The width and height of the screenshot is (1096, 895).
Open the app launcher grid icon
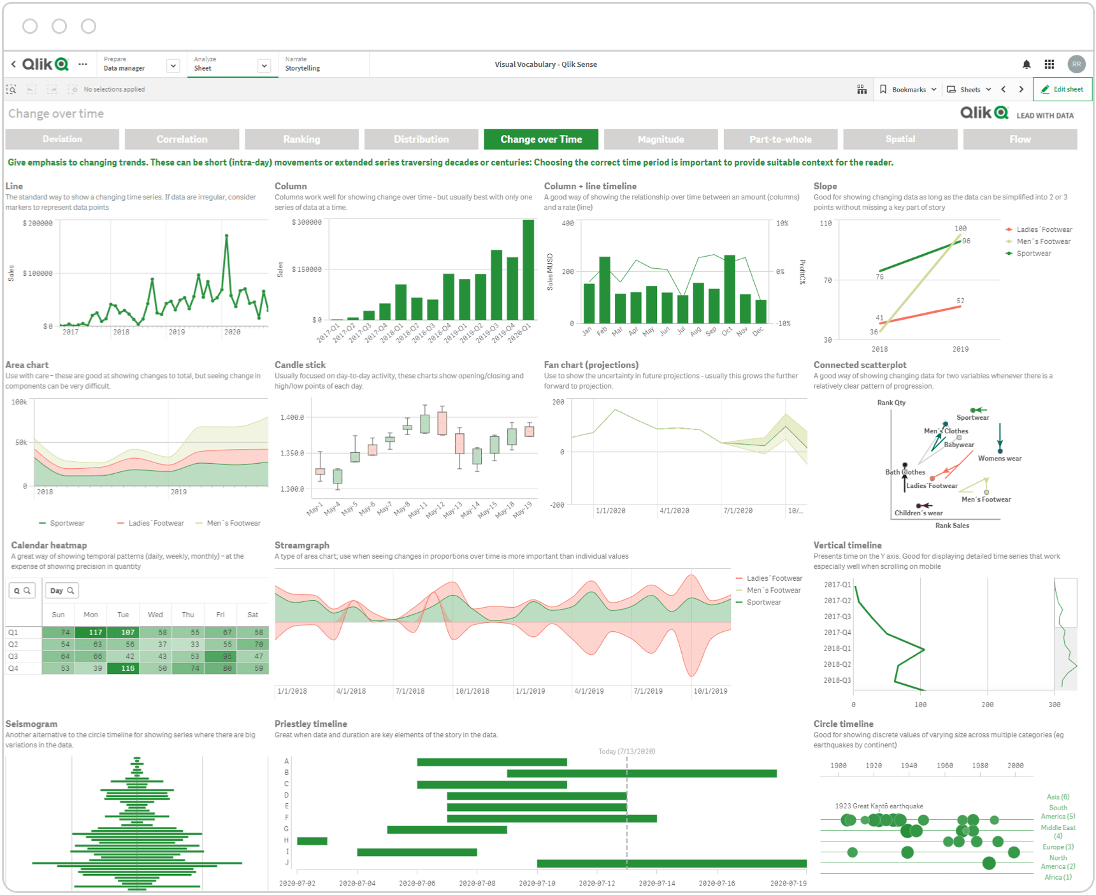(1049, 64)
